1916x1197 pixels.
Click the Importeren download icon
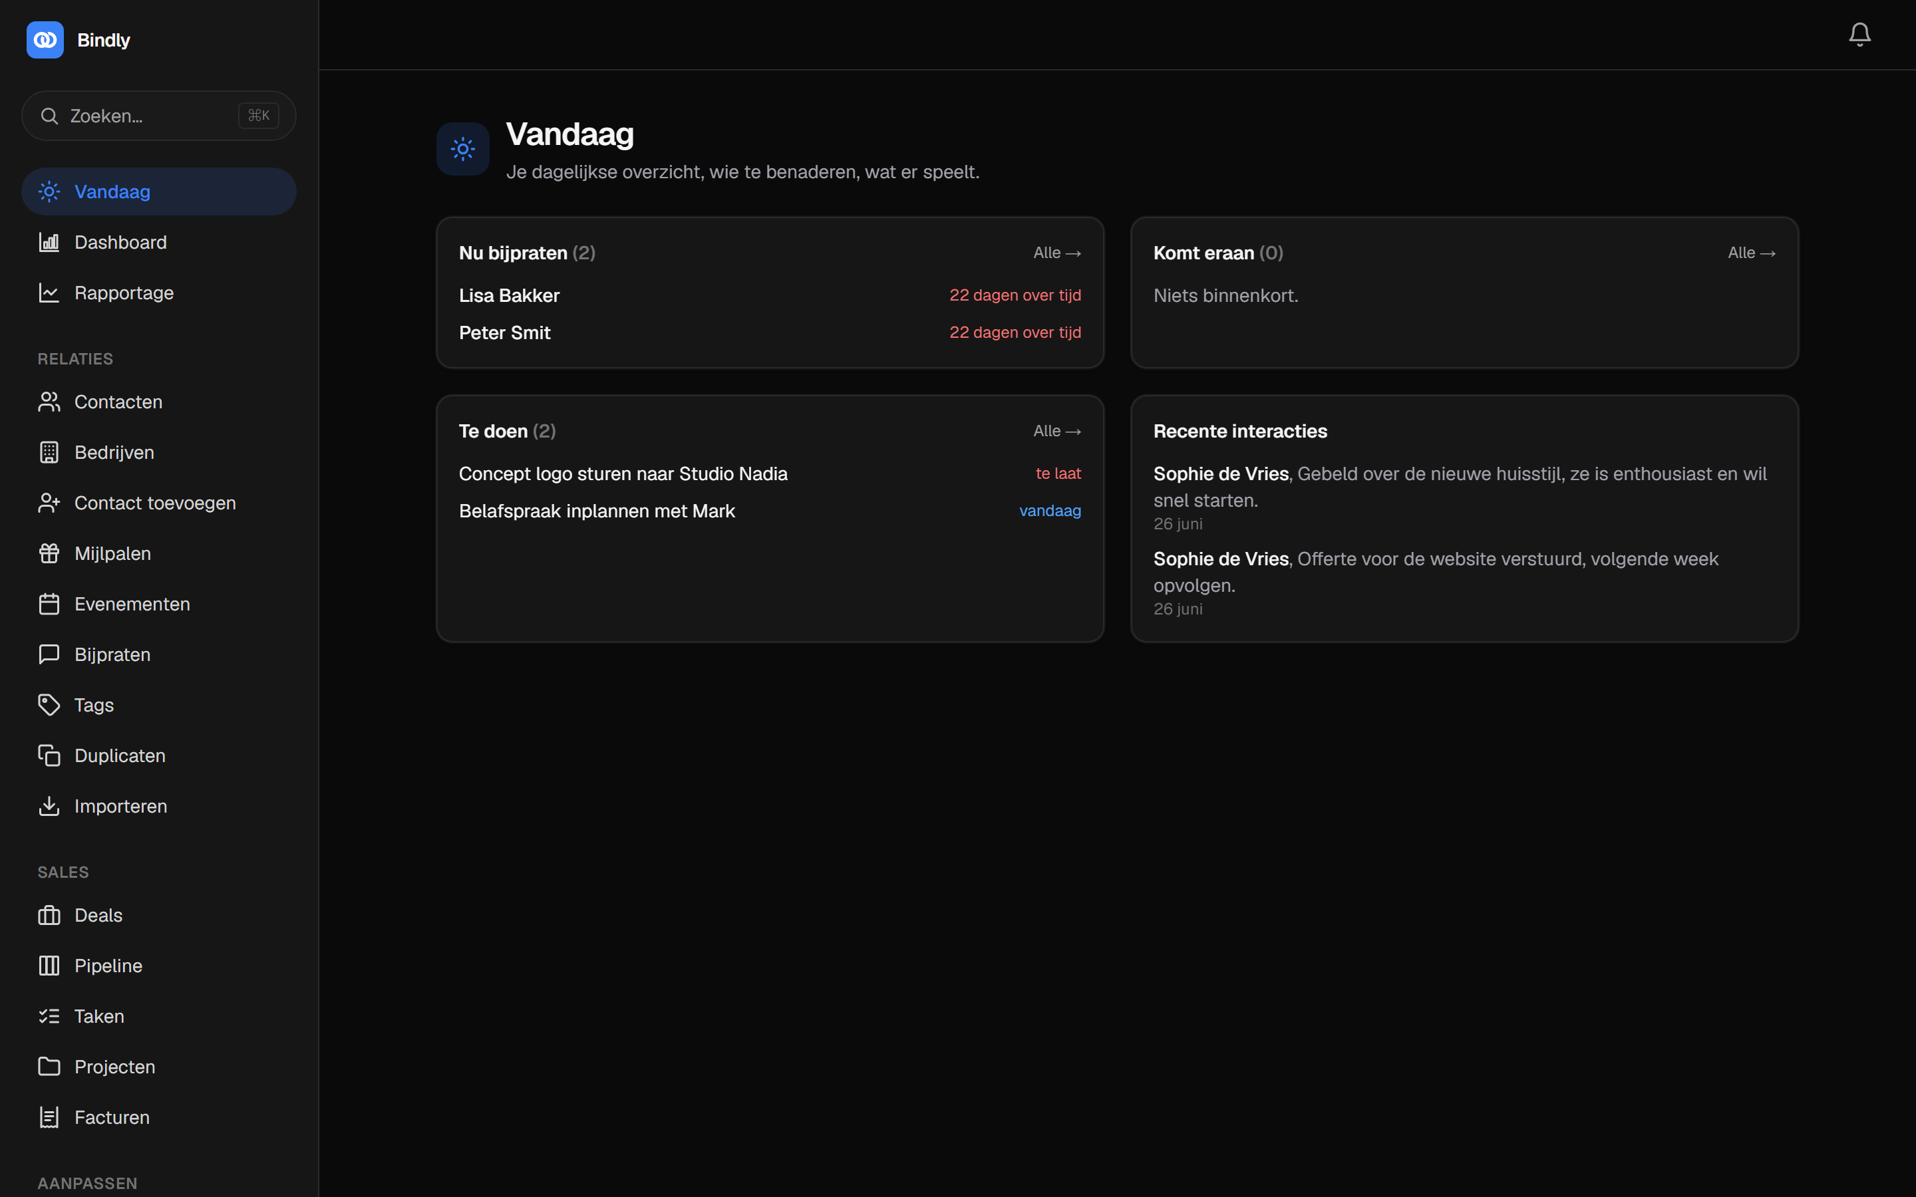[49, 806]
